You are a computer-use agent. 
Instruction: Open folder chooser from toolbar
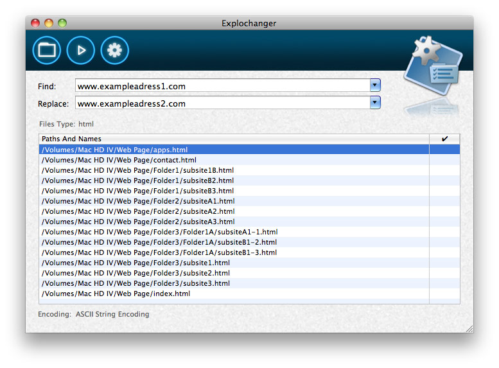point(47,50)
